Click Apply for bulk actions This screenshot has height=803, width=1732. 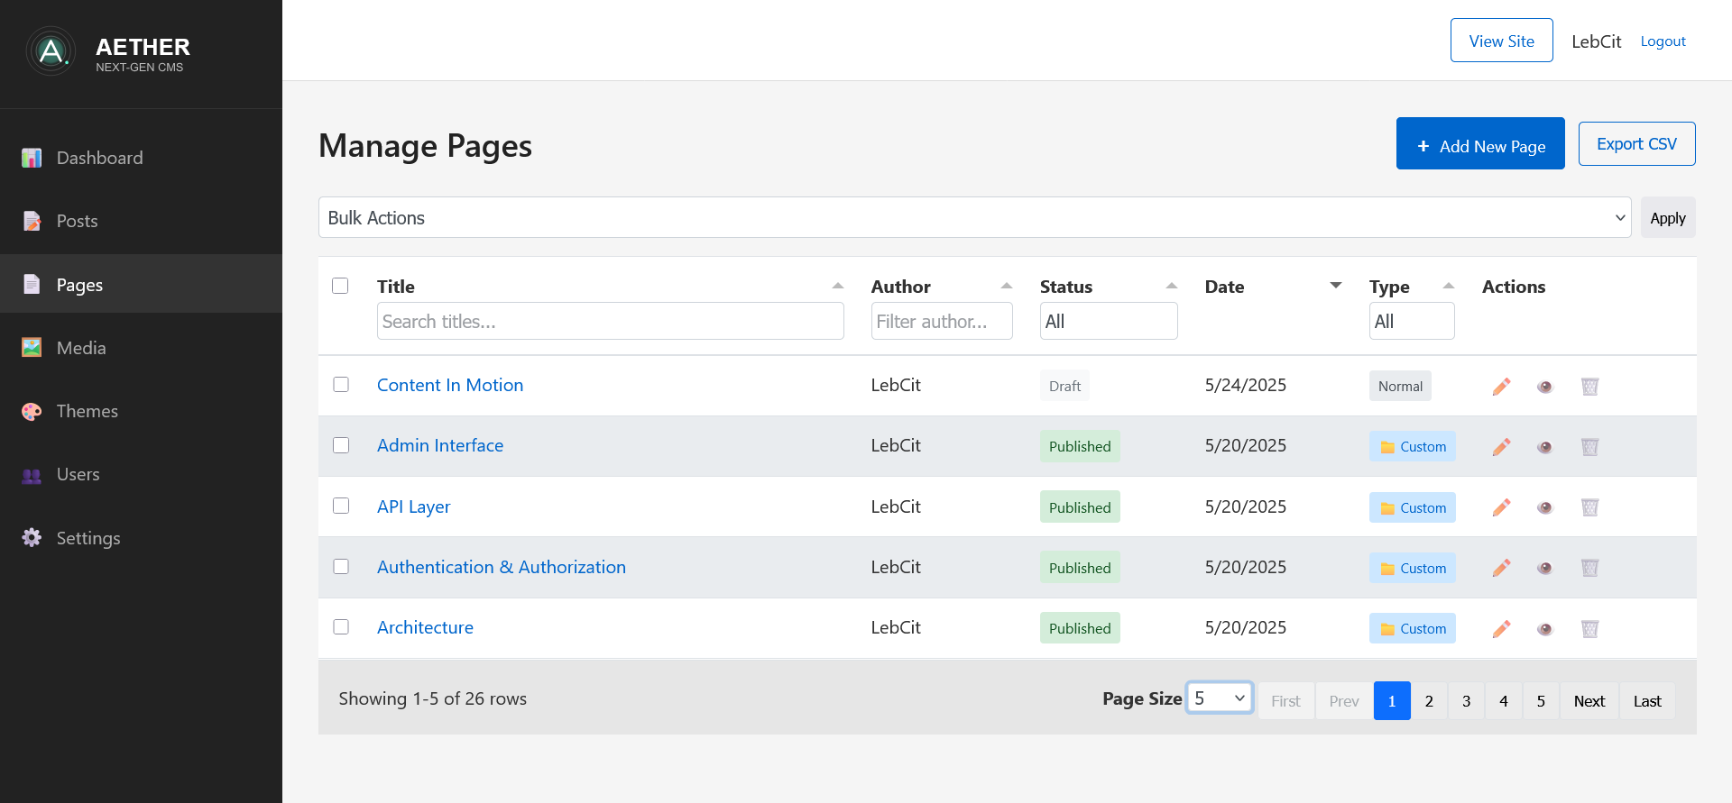(1668, 217)
